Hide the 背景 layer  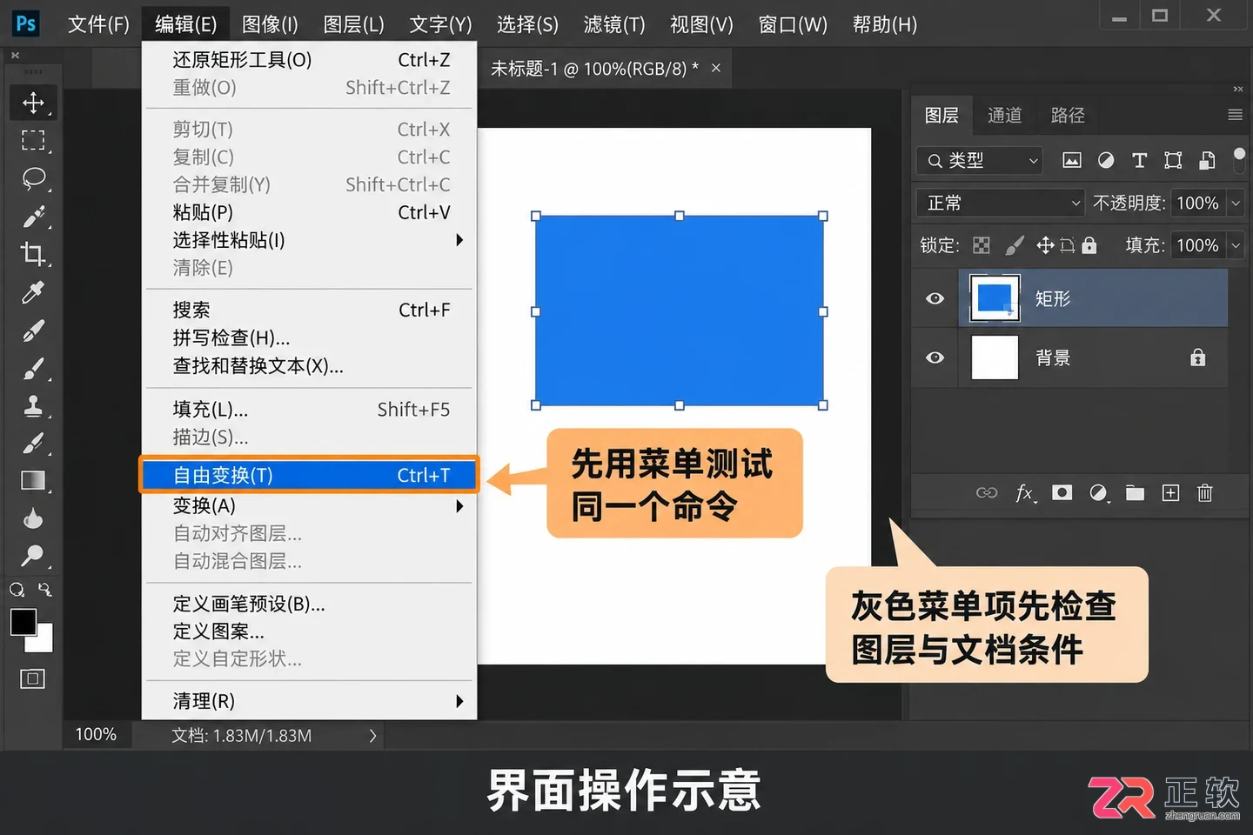coord(935,357)
